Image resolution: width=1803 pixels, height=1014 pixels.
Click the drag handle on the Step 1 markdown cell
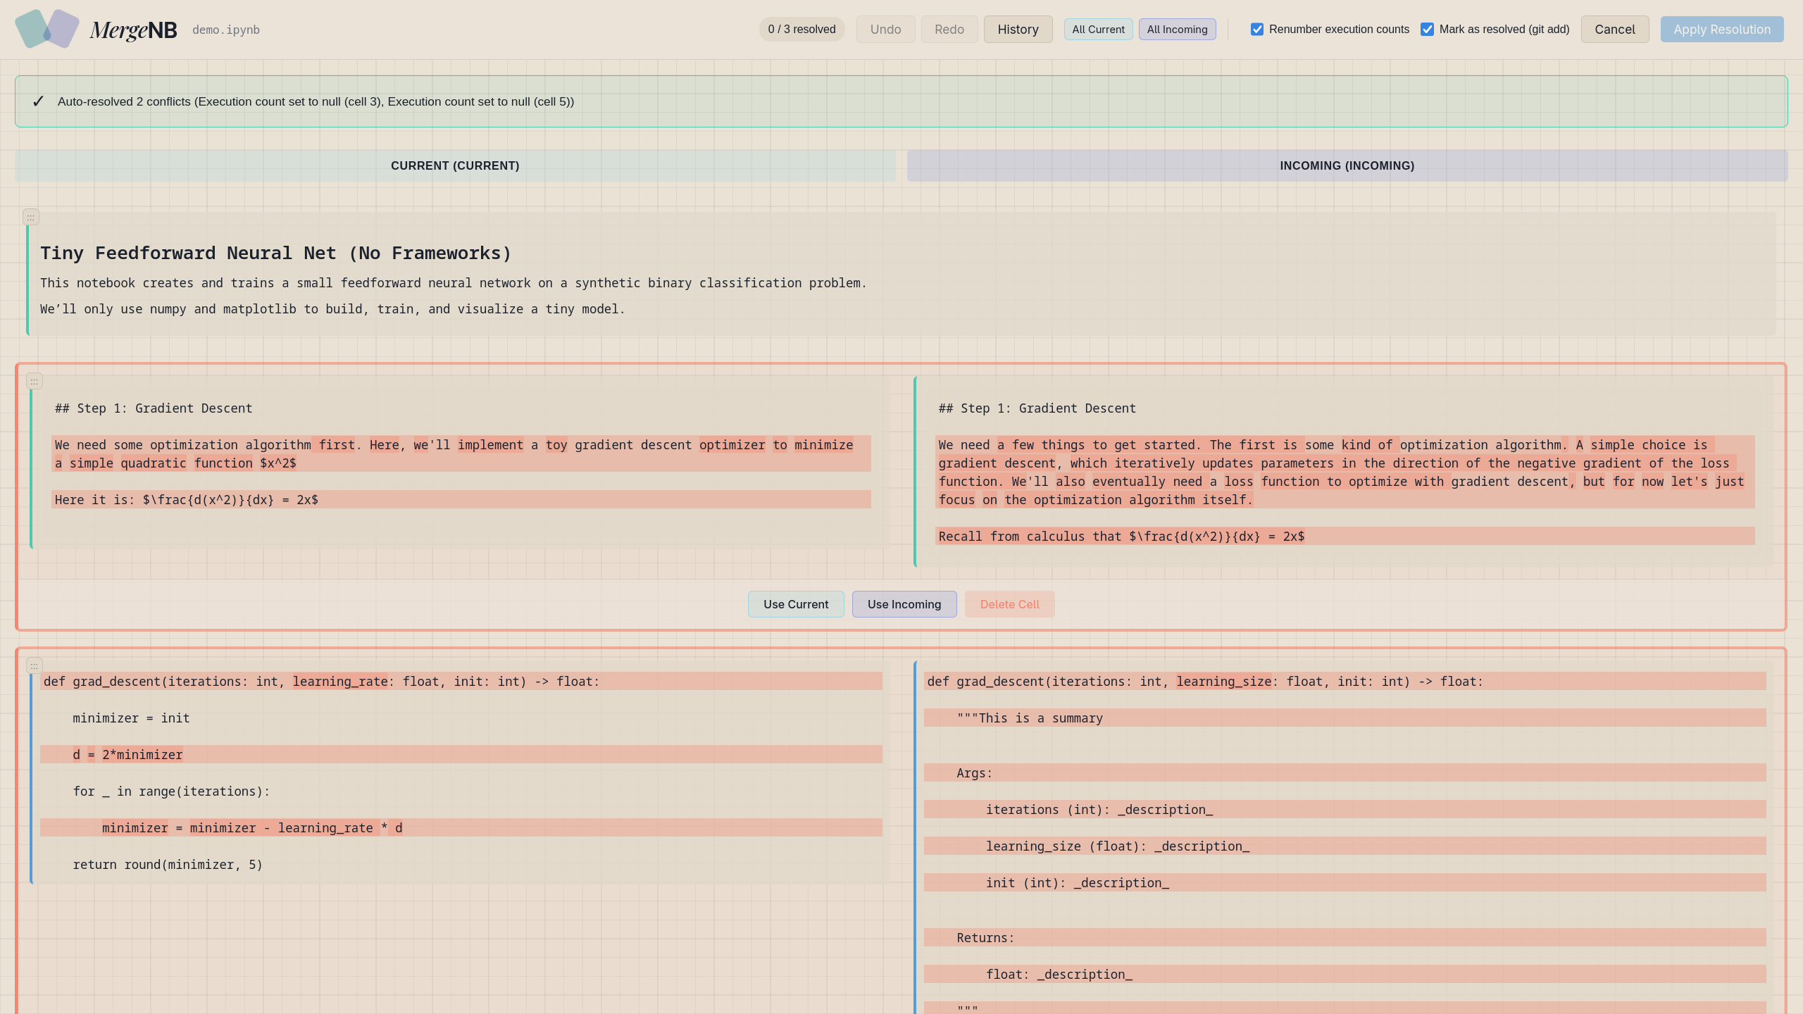34,381
